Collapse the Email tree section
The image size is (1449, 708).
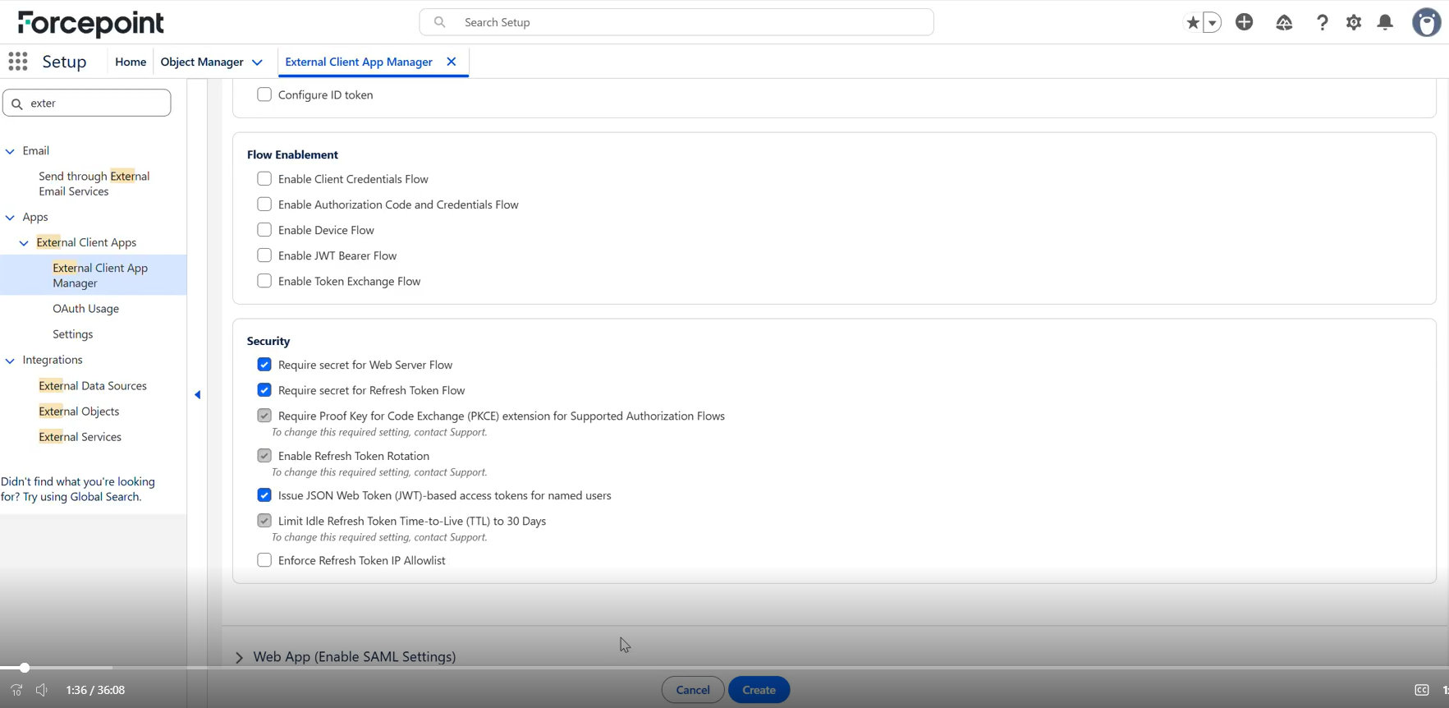tap(10, 151)
